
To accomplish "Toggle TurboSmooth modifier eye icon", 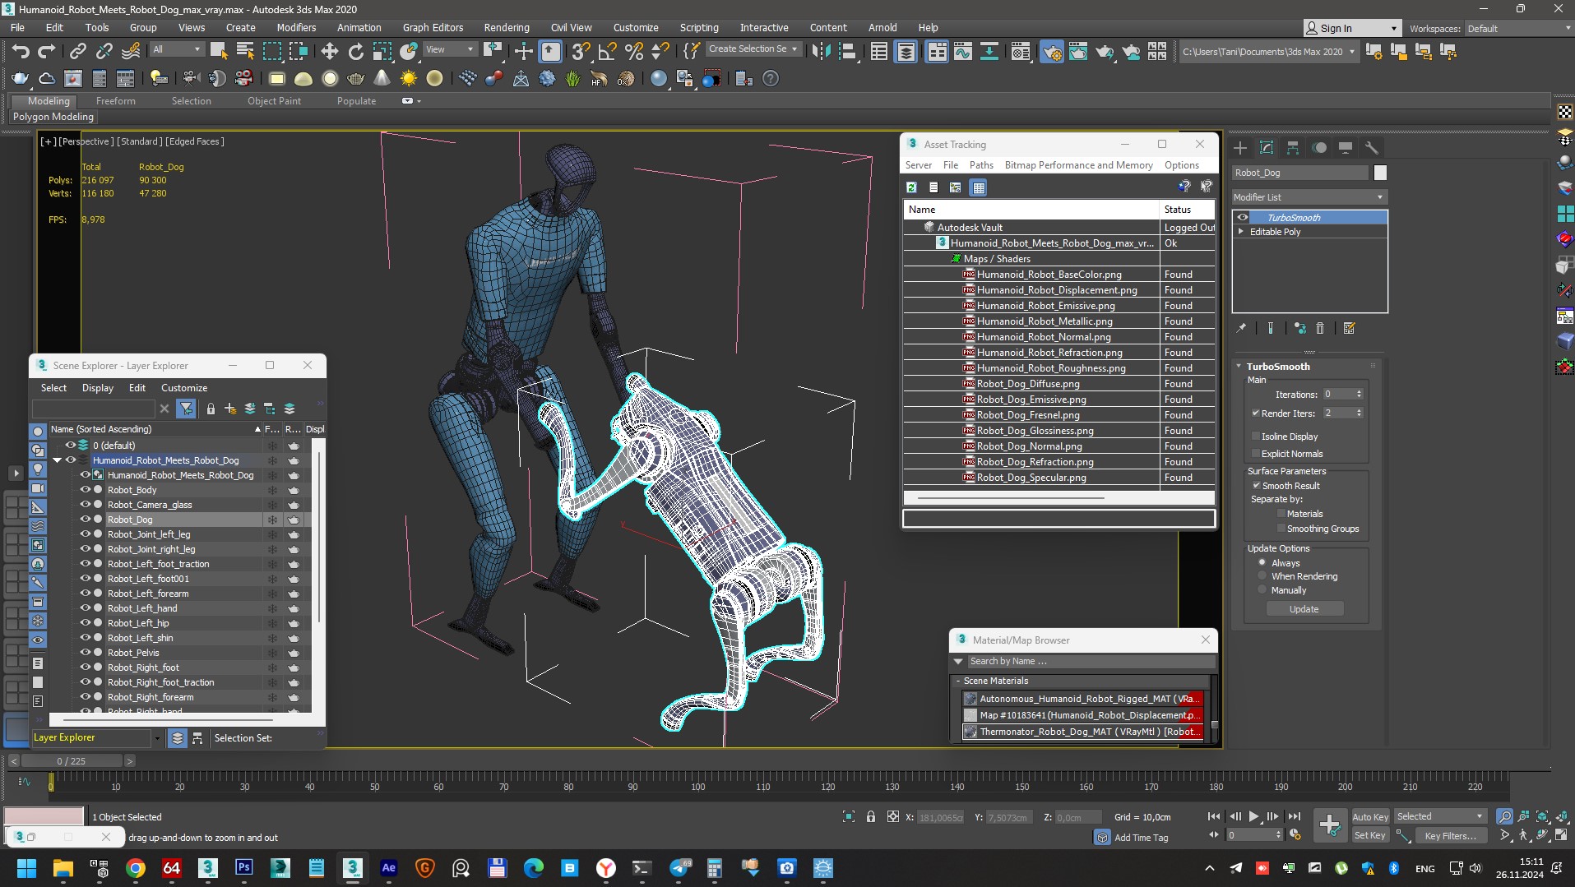I will (1243, 218).
